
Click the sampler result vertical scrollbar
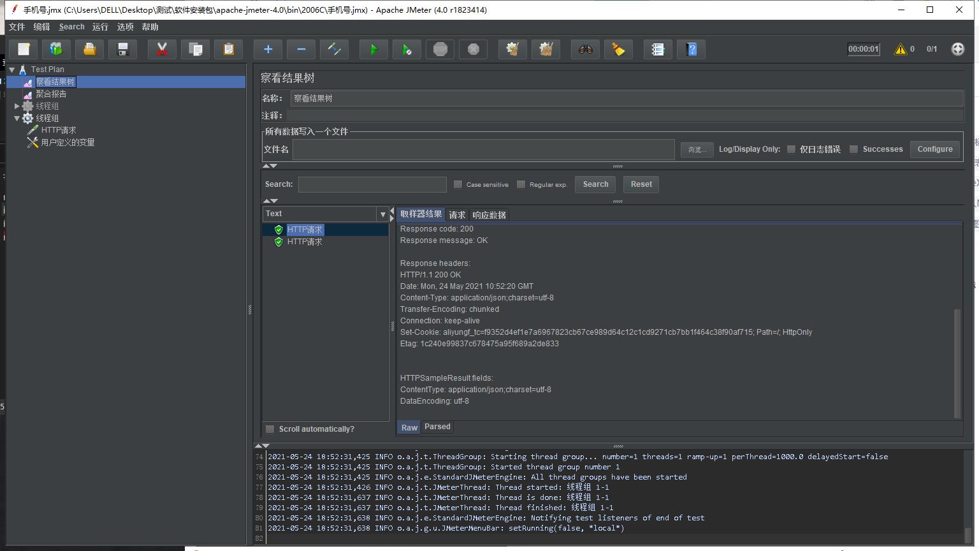(957, 364)
